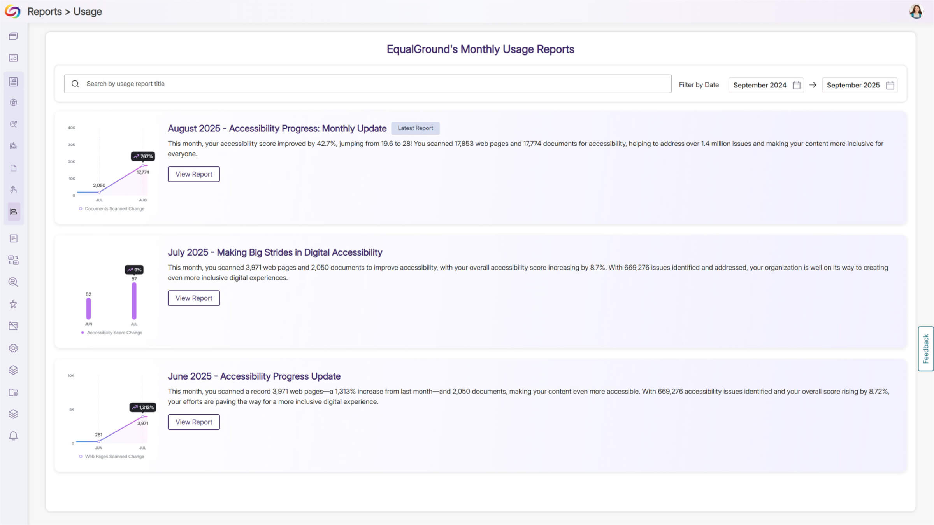Open settings gear icon in sidebar
The width and height of the screenshot is (934, 525).
coord(13,348)
